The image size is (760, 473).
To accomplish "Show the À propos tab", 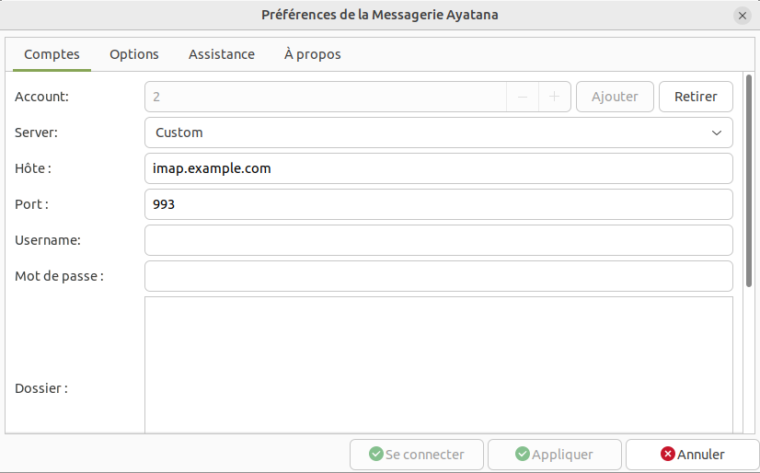I will (x=312, y=54).
